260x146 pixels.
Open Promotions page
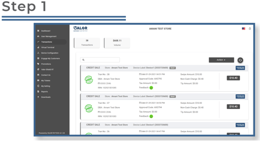(46, 64)
